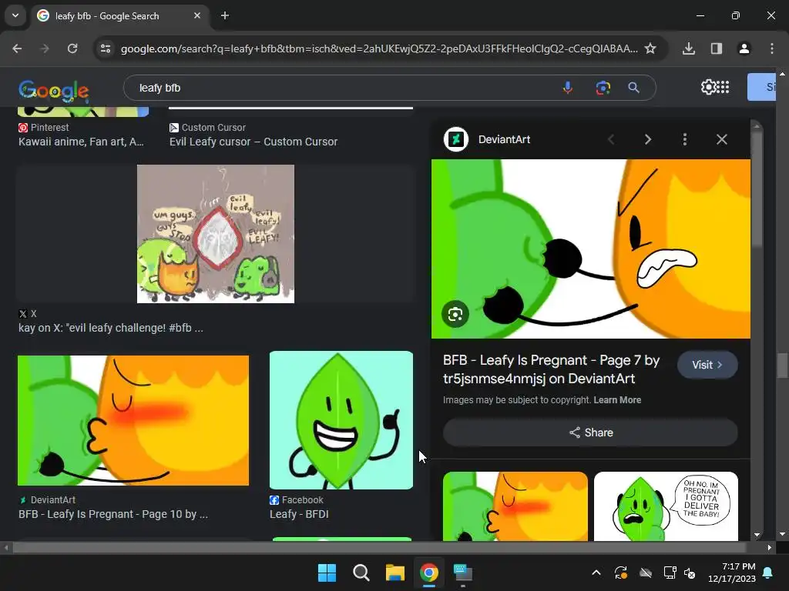The height and width of the screenshot is (591, 789).
Task: Go back to previous page
Action: point(17,48)
